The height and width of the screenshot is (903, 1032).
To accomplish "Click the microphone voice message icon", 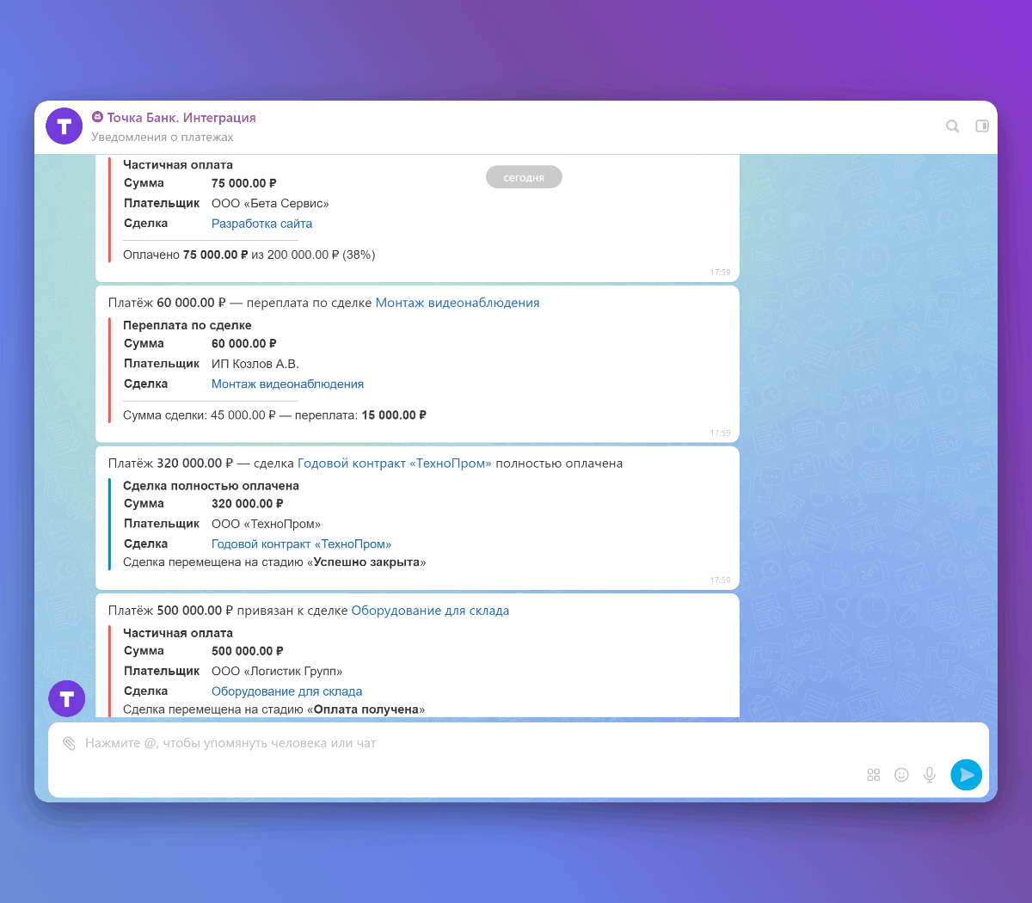I will [930, 775].
